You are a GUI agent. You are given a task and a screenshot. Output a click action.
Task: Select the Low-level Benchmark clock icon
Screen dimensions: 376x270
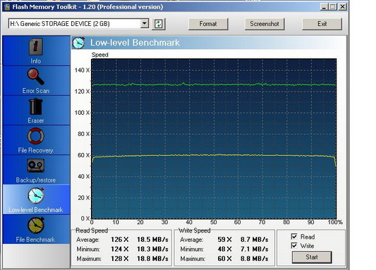36,195
